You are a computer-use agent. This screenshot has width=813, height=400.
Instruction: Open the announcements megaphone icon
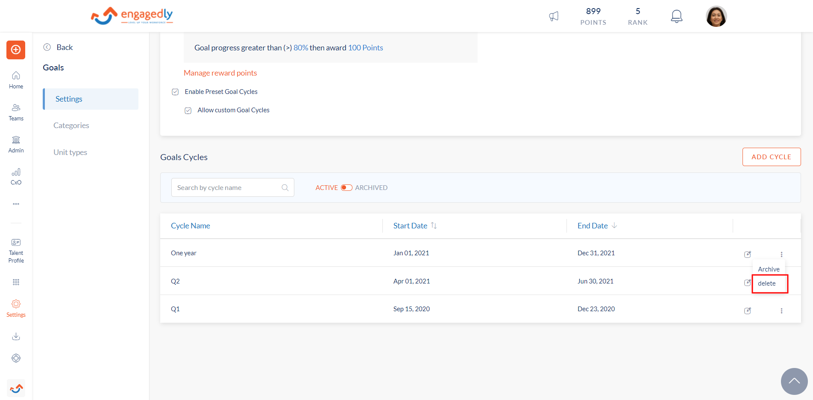pyautogui.click(x=554, y=17)
